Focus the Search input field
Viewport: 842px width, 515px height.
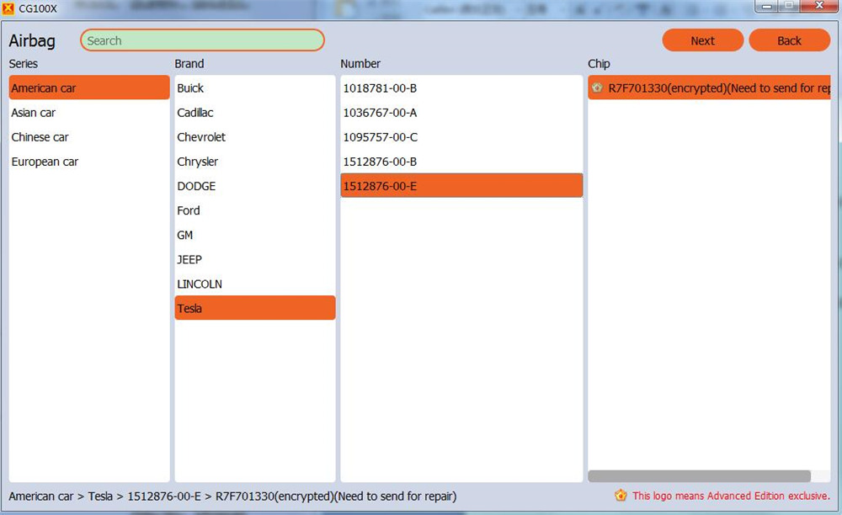(202, 40)
